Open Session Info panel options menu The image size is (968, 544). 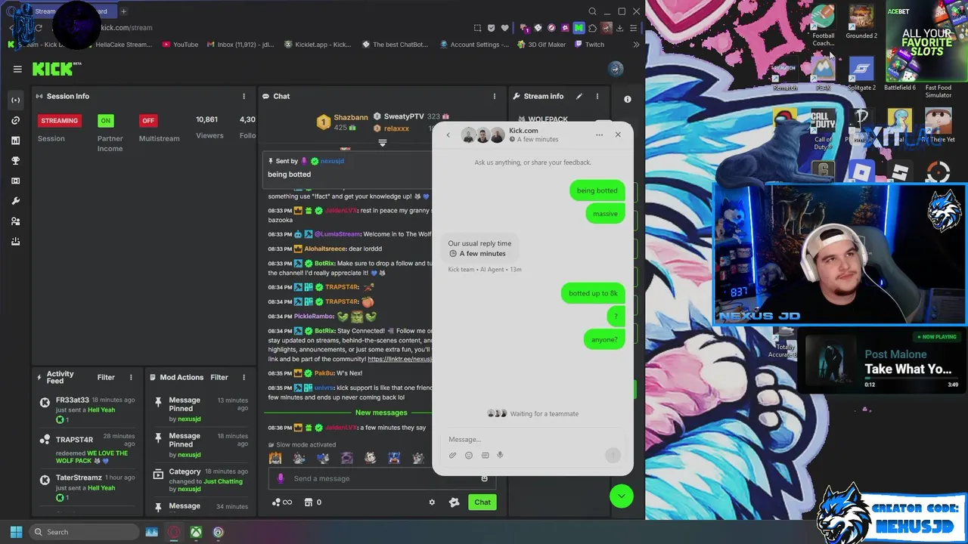click(244, 96)
